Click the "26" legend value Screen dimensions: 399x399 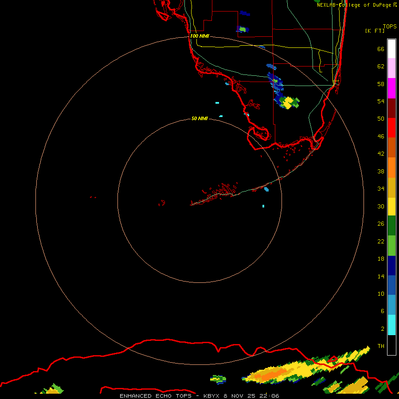381,224
